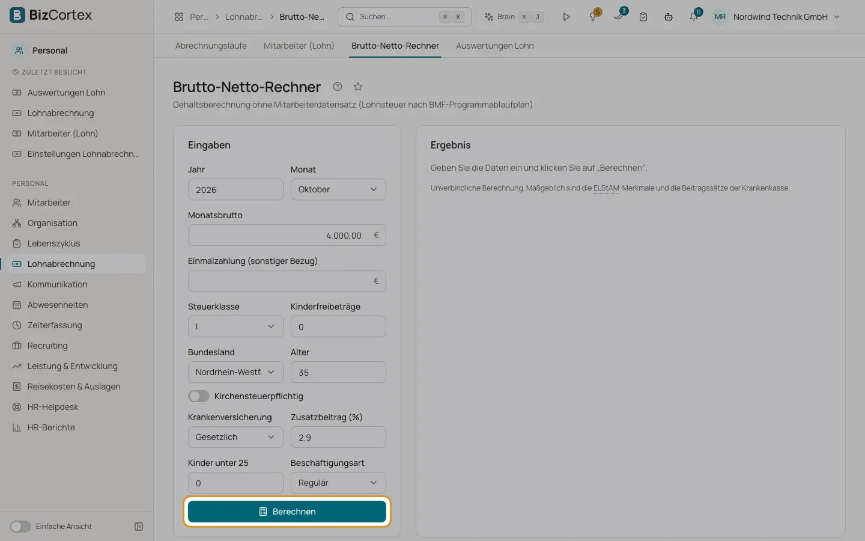Open Brain assistant button
This screenshot has width=865, height=541.
click(514, 17)
